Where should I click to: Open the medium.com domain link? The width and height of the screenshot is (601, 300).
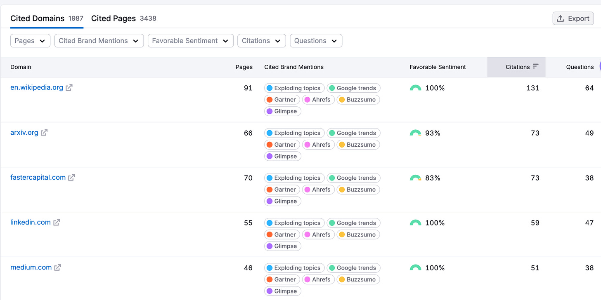(x=31, y=267)
